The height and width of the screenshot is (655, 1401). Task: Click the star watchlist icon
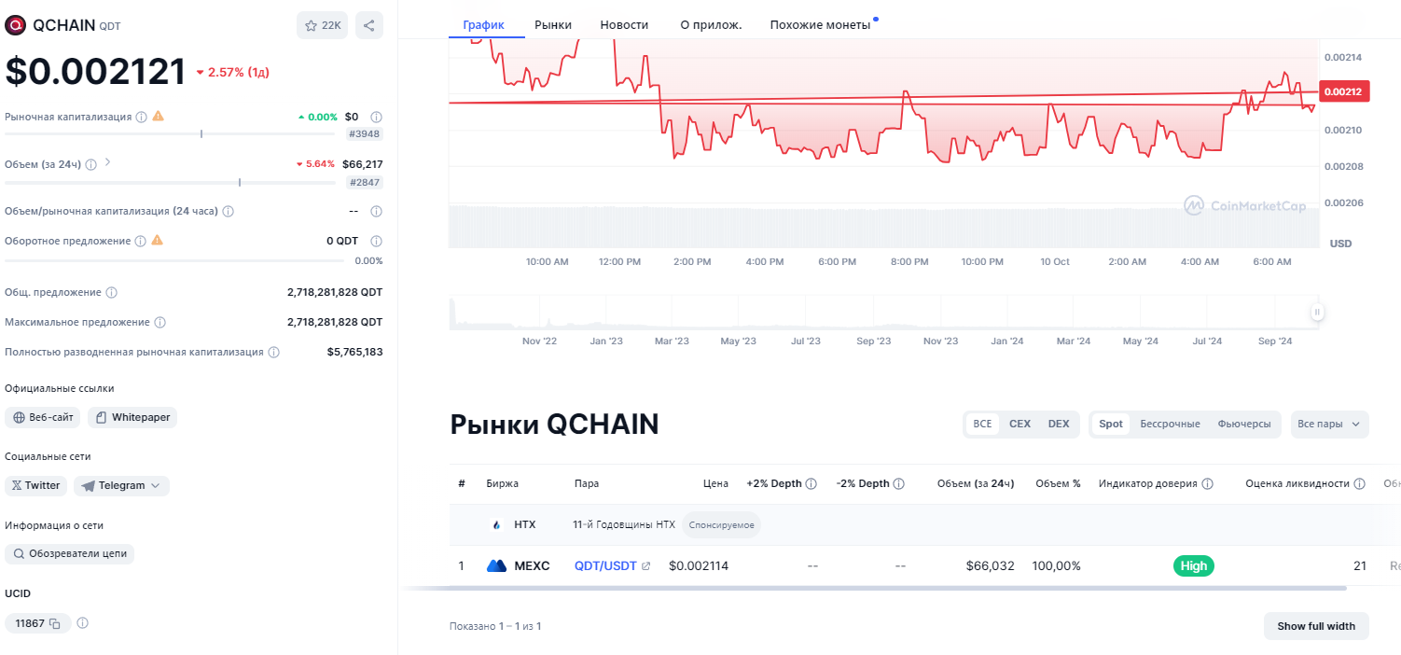312,25
